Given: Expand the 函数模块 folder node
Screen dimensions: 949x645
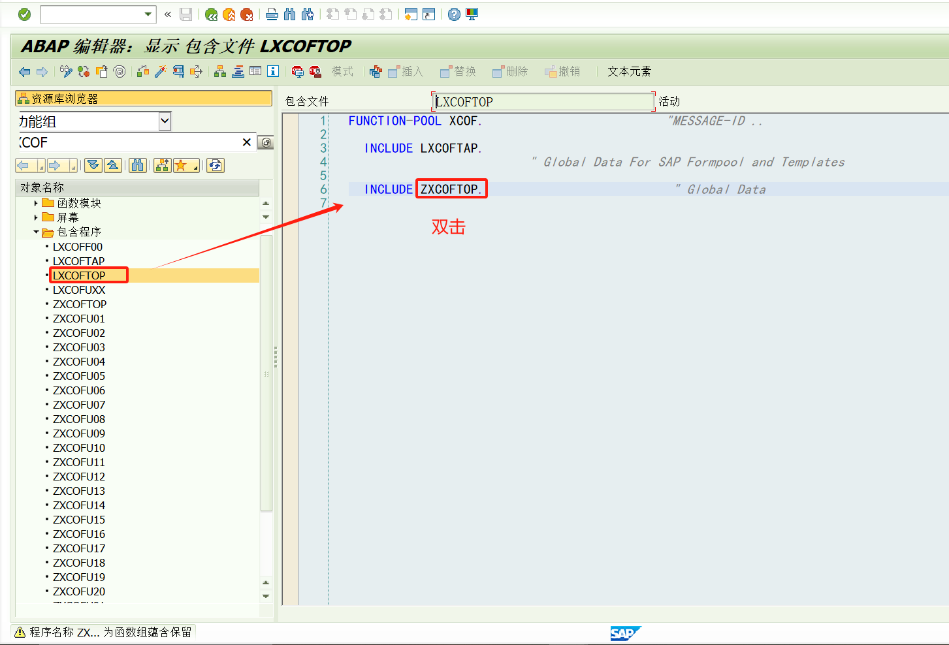Looking at the screenshot, I should [36, 203].
